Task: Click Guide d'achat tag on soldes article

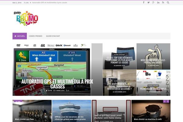Action: click(x=119, y=55)
